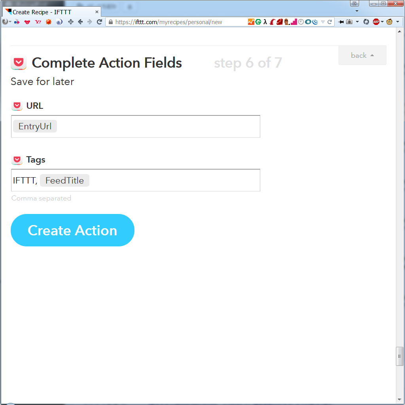Click the back button to collapse step
Image resolution: width=405 pixels, height=405 pixels.
[x=362, y=55]
